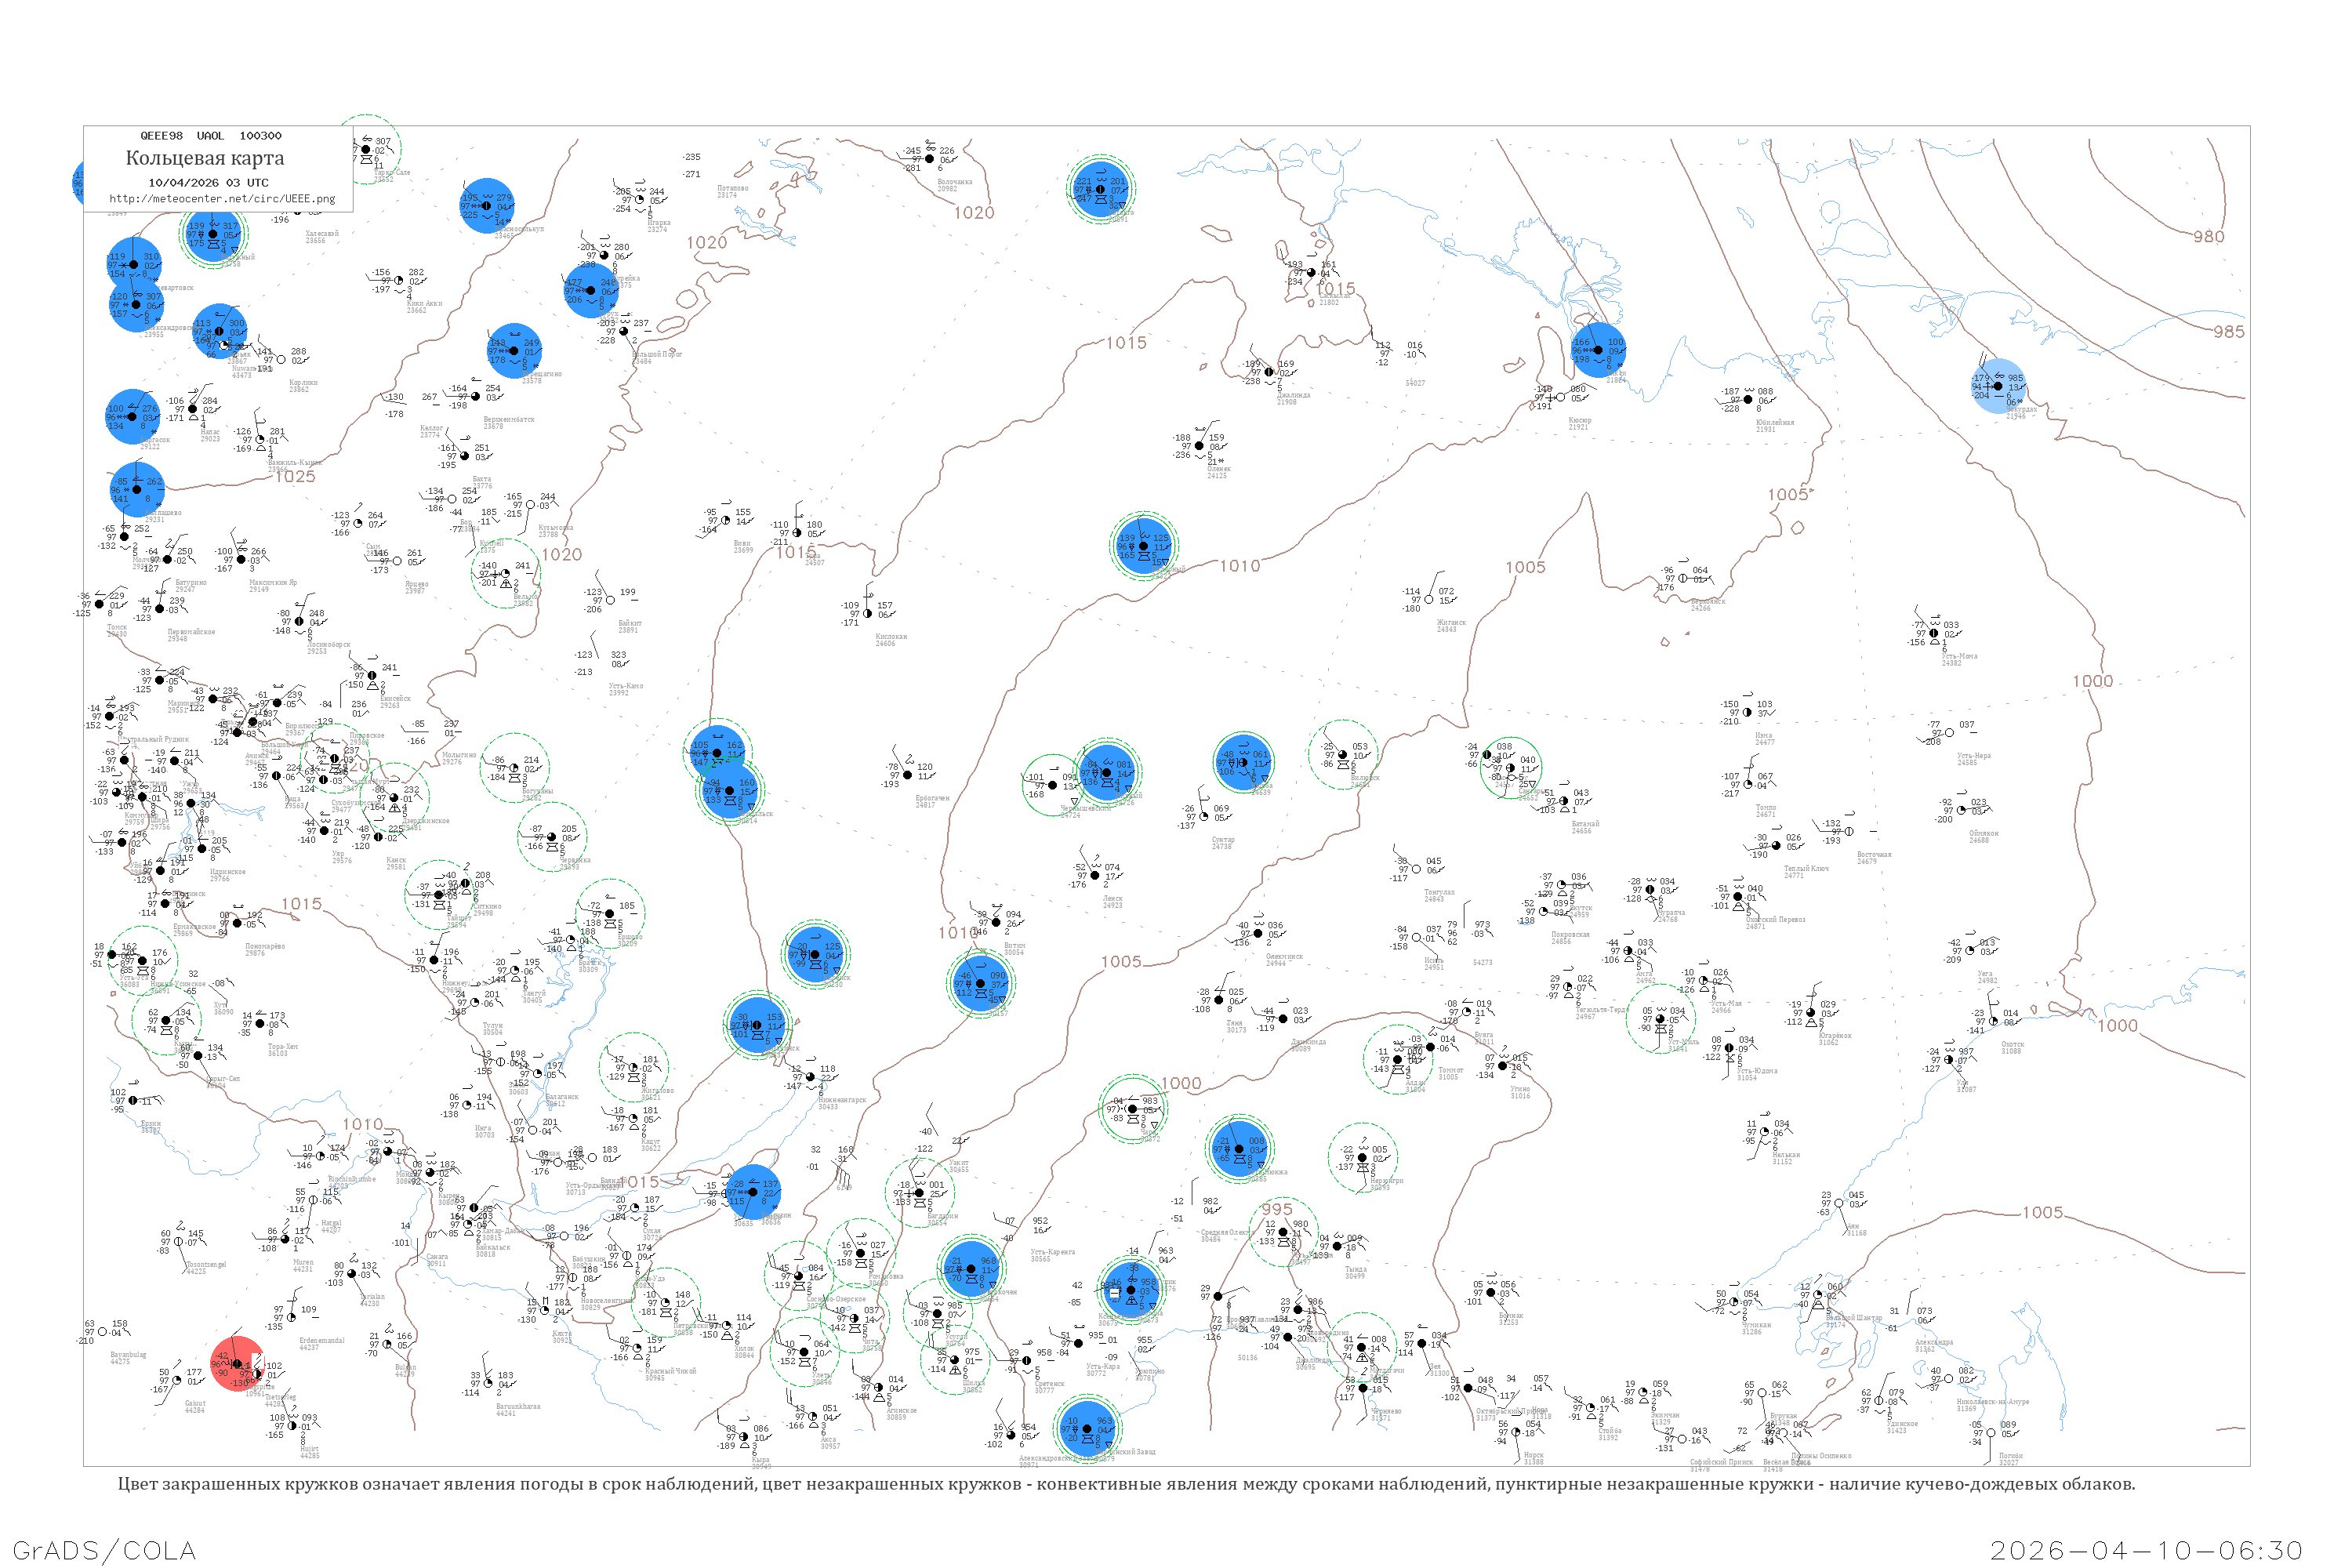Viewport: 2352px width, 1568px height.
Task: Click the 1025 isobar label
Action: [x=295, y=477]
